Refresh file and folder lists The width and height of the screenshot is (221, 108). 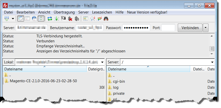pyautogui.click(x=50, y=19)
